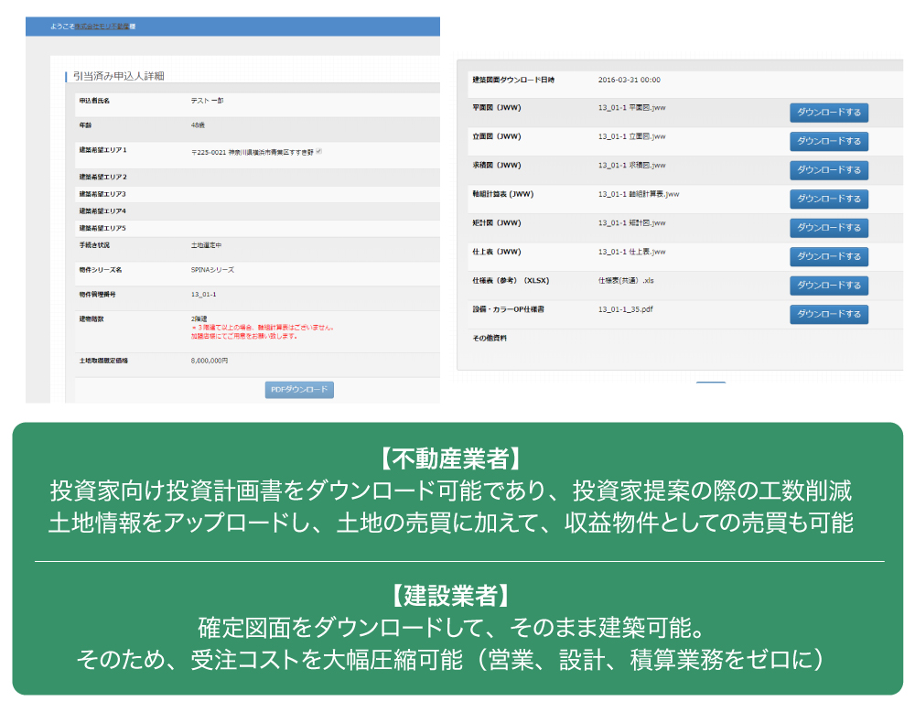The image size is (915, 712).
Task: Click file name 13_01-1 軸組計算表.jww
Action: (x=639, y=194)
